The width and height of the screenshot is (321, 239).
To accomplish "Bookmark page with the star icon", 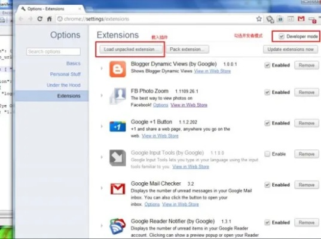I will point(259,19).
